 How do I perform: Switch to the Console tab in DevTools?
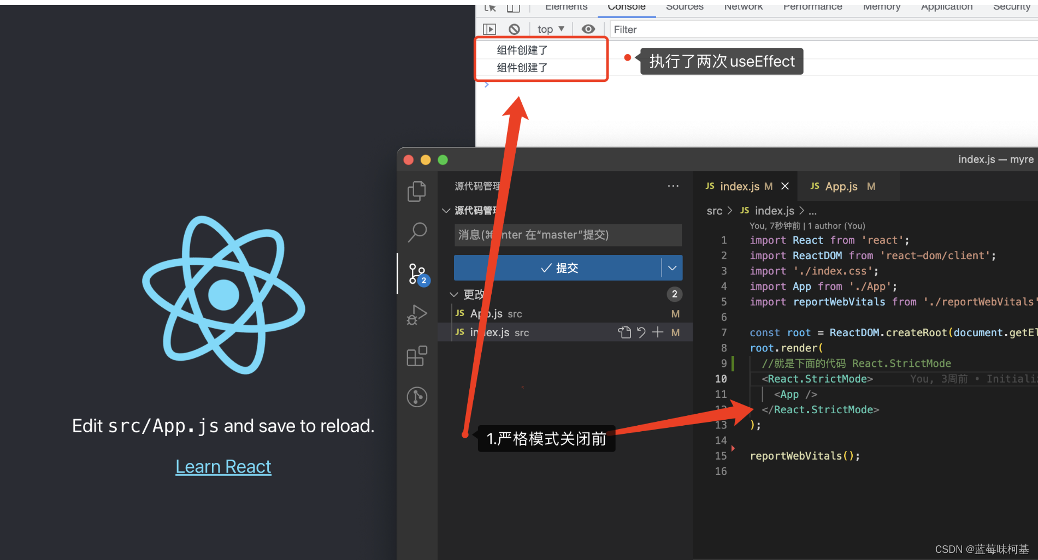coord(627,8)
